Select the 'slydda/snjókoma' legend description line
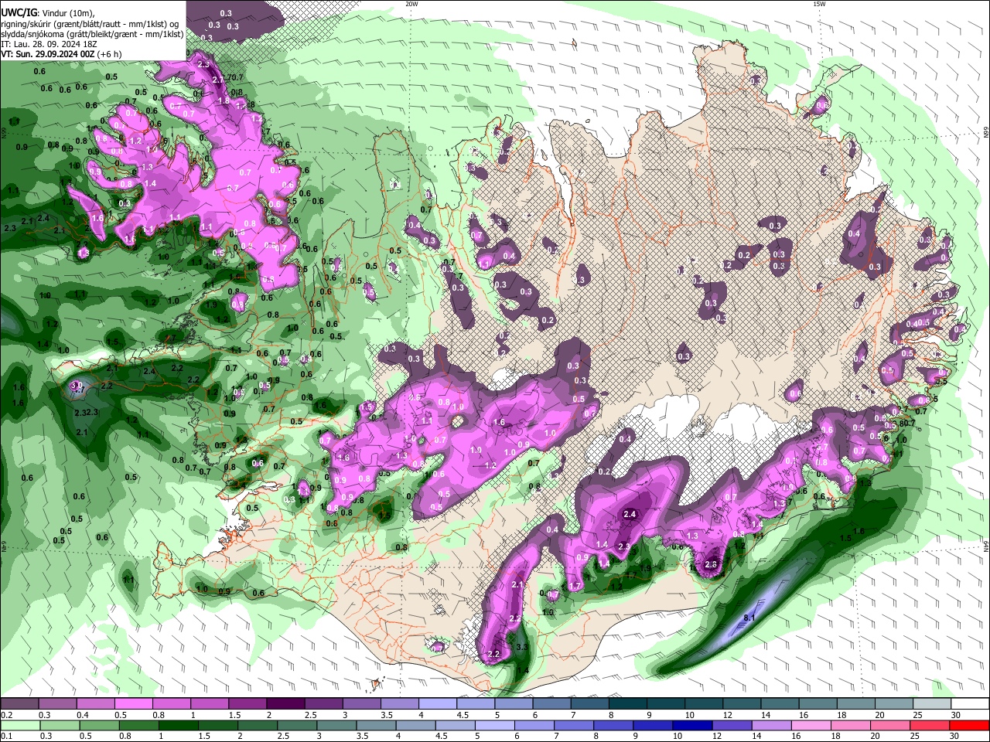The width and height of the screenshot is (990, 742). tap(92, 34)
